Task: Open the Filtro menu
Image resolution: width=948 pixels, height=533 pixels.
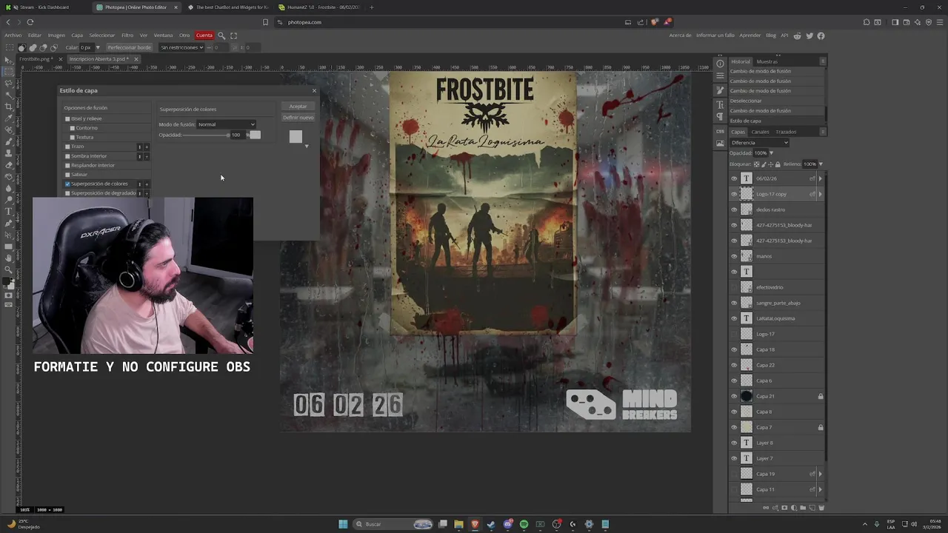Action: (127, 36)
